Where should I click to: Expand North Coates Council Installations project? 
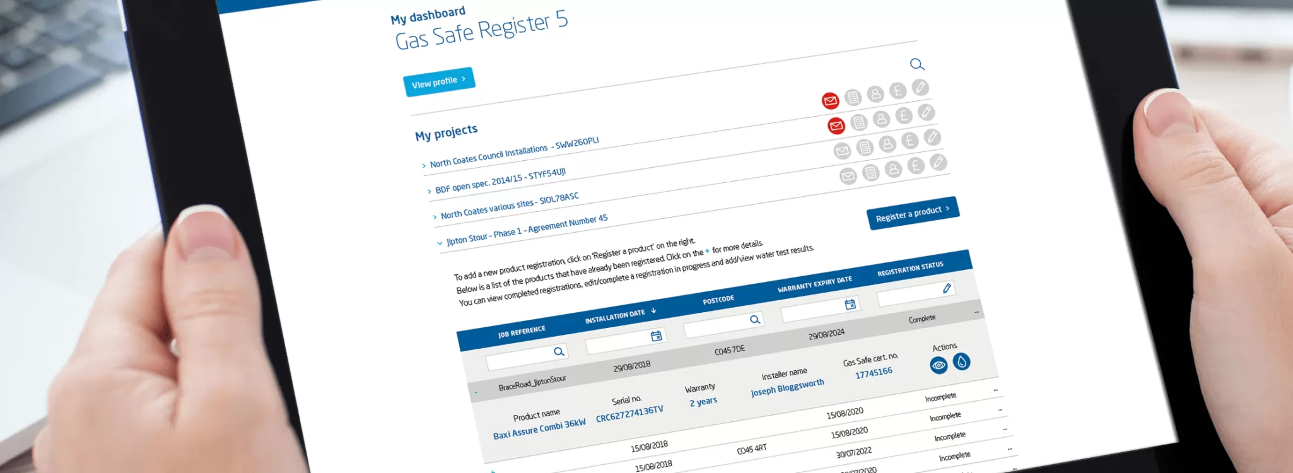click(x=424, y=166)
